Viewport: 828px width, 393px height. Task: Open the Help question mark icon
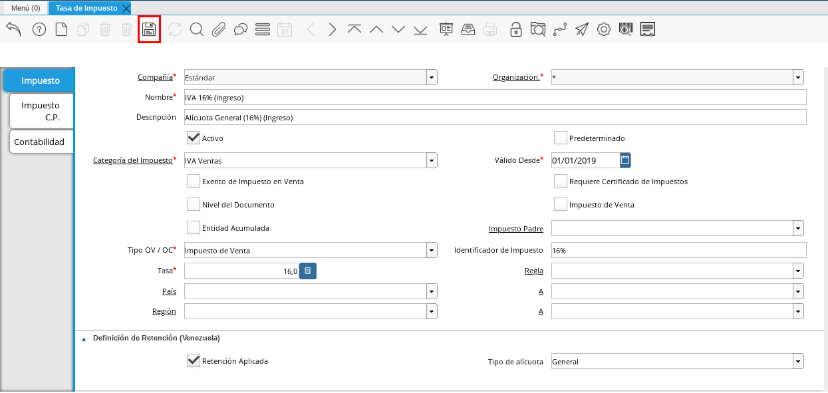click(39, 29)
